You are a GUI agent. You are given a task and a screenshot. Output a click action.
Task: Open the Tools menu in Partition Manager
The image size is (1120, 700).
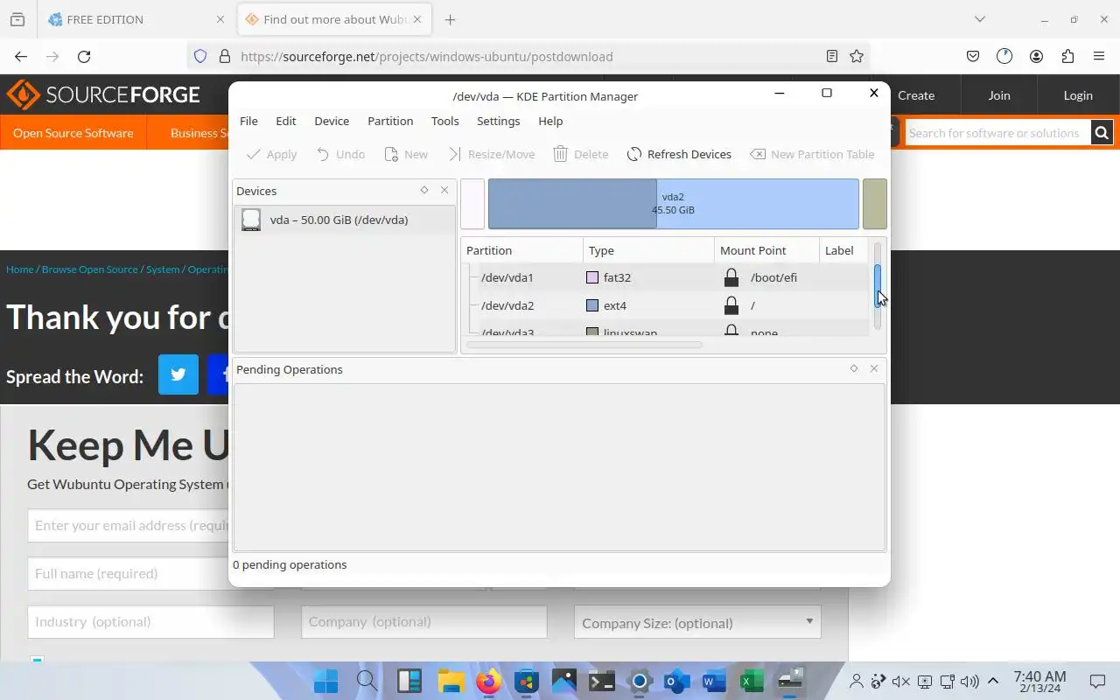tap(444, 121)
